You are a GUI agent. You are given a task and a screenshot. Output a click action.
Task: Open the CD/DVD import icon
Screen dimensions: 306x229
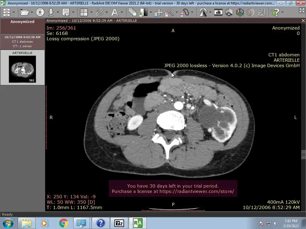40,12
